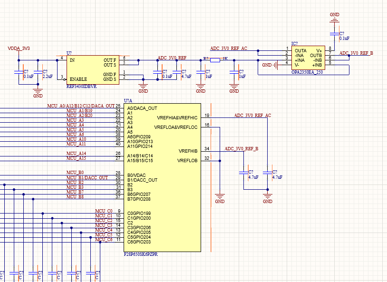Click the F28P650SK6PZPR microcontroller body

pos(162,177)
